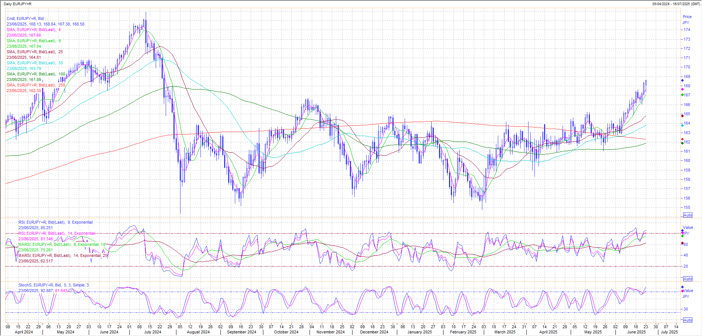Click the 'July 2024' month label
702x336 pixels.
coord(152,332)
